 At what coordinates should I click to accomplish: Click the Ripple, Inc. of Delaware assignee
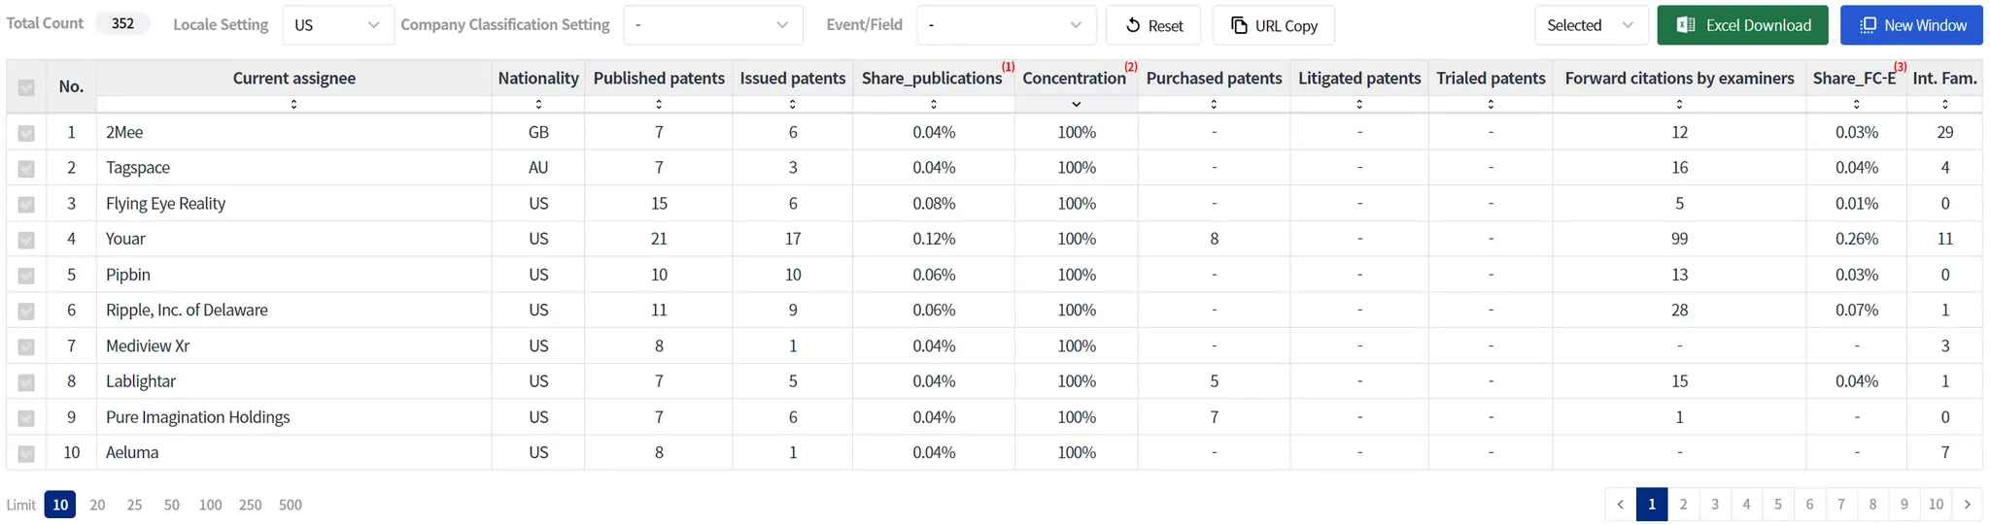pyautogui.click(x=187, y=311)
